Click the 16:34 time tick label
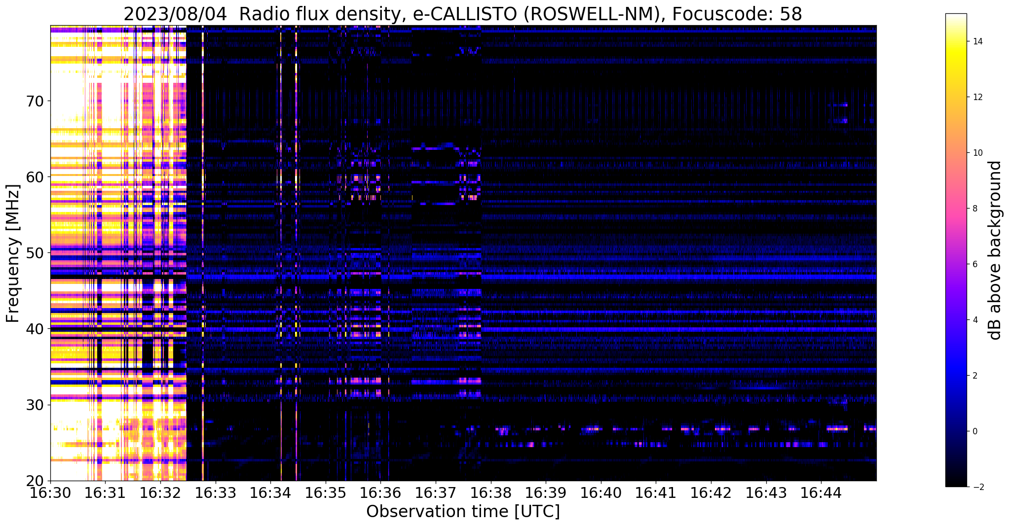 point(270,493)
